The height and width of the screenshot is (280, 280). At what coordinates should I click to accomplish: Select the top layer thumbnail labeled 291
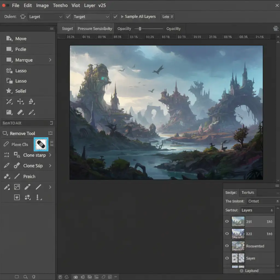point(238,221)
